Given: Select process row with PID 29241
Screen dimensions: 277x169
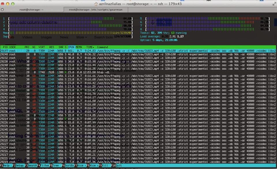Looking at the screenshot, I should (x=138, y=94).
